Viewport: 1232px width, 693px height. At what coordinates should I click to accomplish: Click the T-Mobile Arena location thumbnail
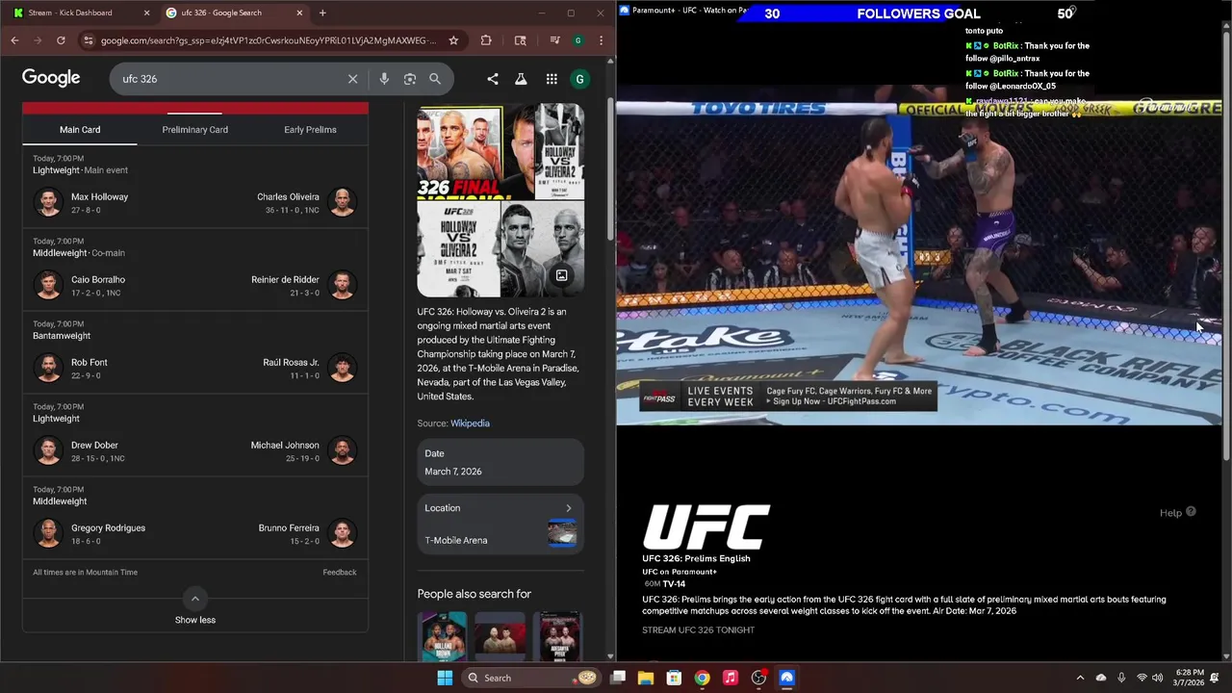point(562,532)
